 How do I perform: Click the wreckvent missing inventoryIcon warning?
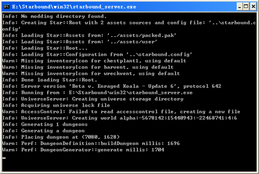pyautogui.click(x=91, y=74)
